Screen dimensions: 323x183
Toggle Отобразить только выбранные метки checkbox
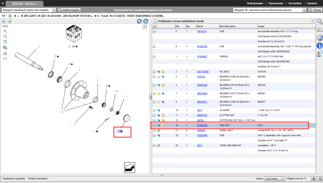click(156, 21)
